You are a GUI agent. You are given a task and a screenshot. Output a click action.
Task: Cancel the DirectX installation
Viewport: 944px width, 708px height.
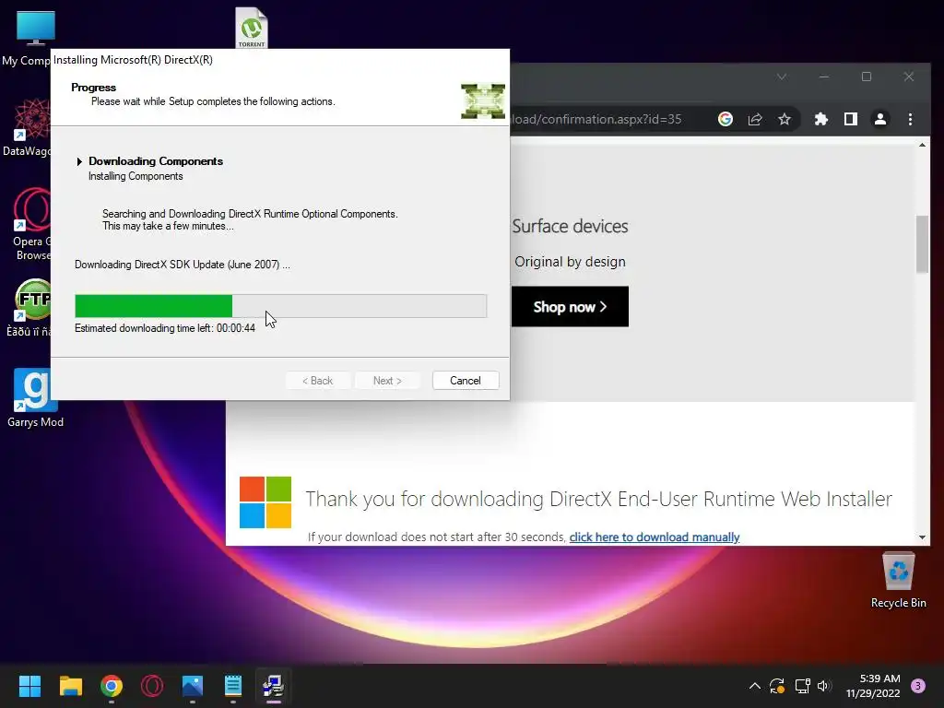(466, 381)
